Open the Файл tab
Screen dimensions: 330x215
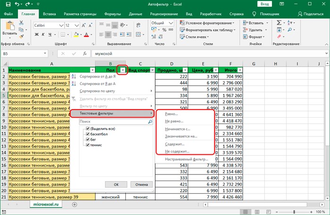tap(8, 14)
